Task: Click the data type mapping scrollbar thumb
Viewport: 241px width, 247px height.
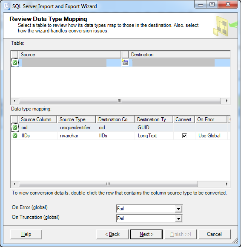Action: [x=108, y=184]
